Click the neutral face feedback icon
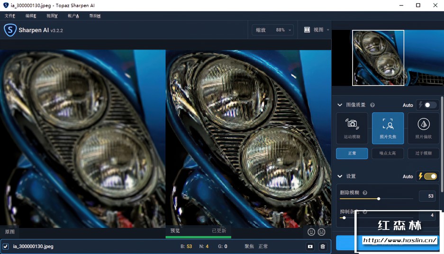Image resolution: width=444 pixels, height=254 pixels. coord(321,232)
